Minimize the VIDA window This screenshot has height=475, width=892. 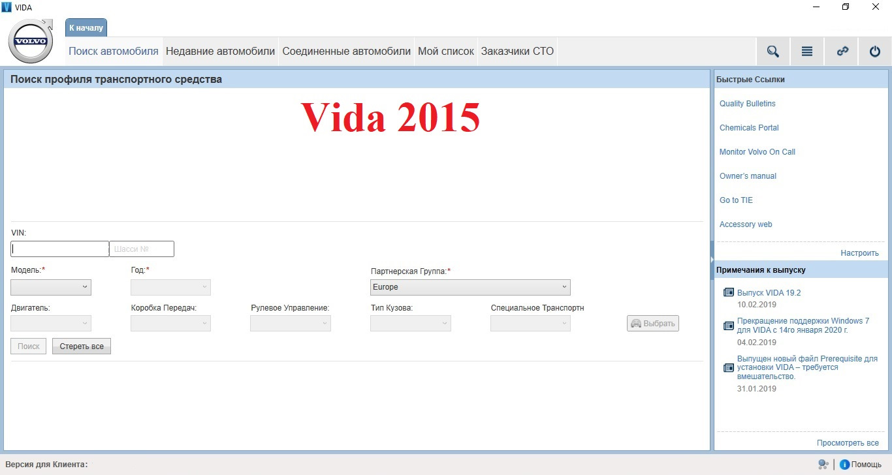816,7
